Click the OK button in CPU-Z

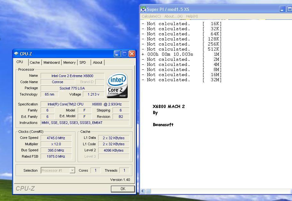(123, 189)
